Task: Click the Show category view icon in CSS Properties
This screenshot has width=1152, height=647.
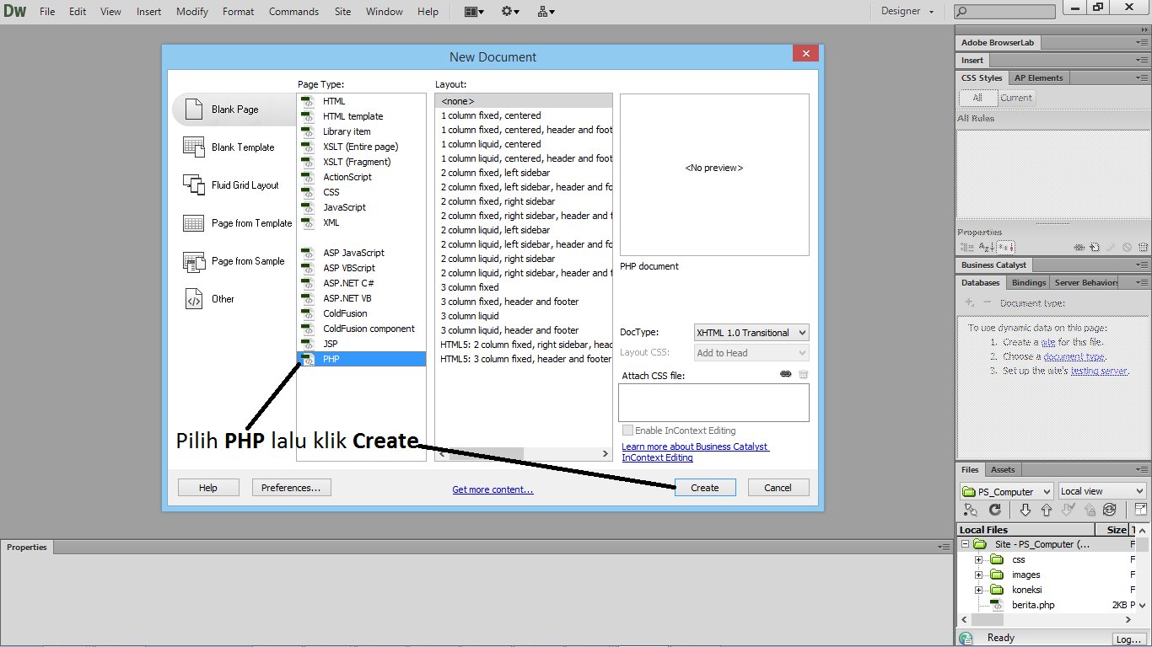Action: [966, 247]
